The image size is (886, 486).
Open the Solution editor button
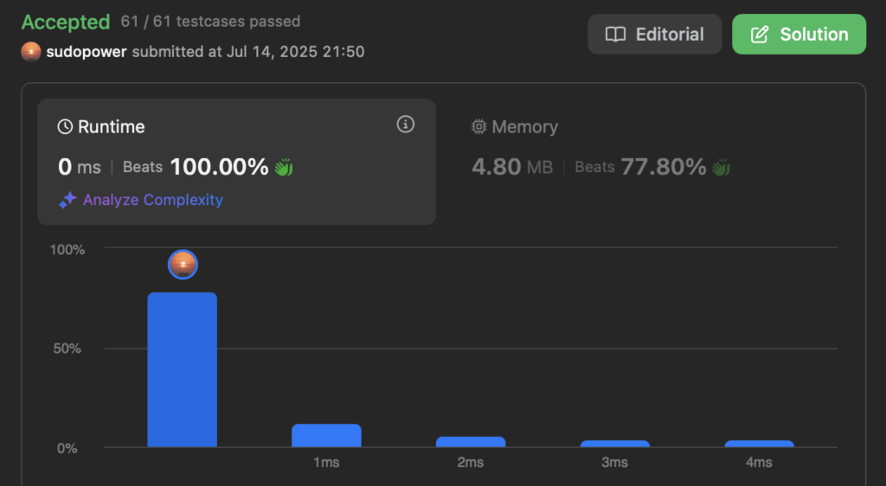click(799, 35)
